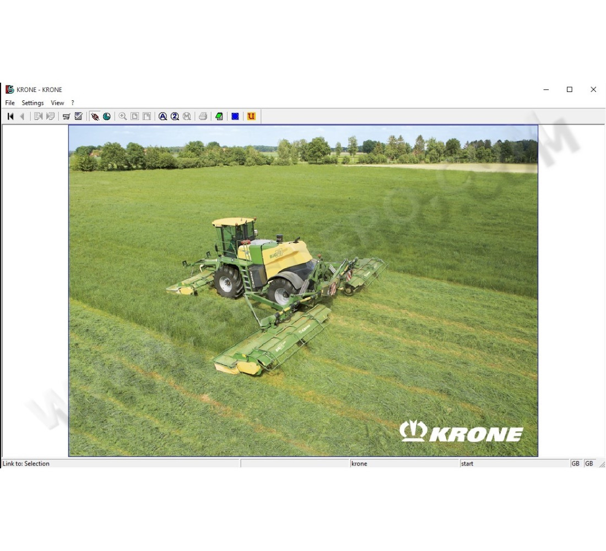
Task: Open the ? help menu
Action: pyautogui.click(x=72, y=102)
